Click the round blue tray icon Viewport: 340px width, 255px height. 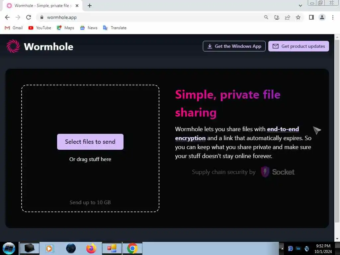point(306,248)
